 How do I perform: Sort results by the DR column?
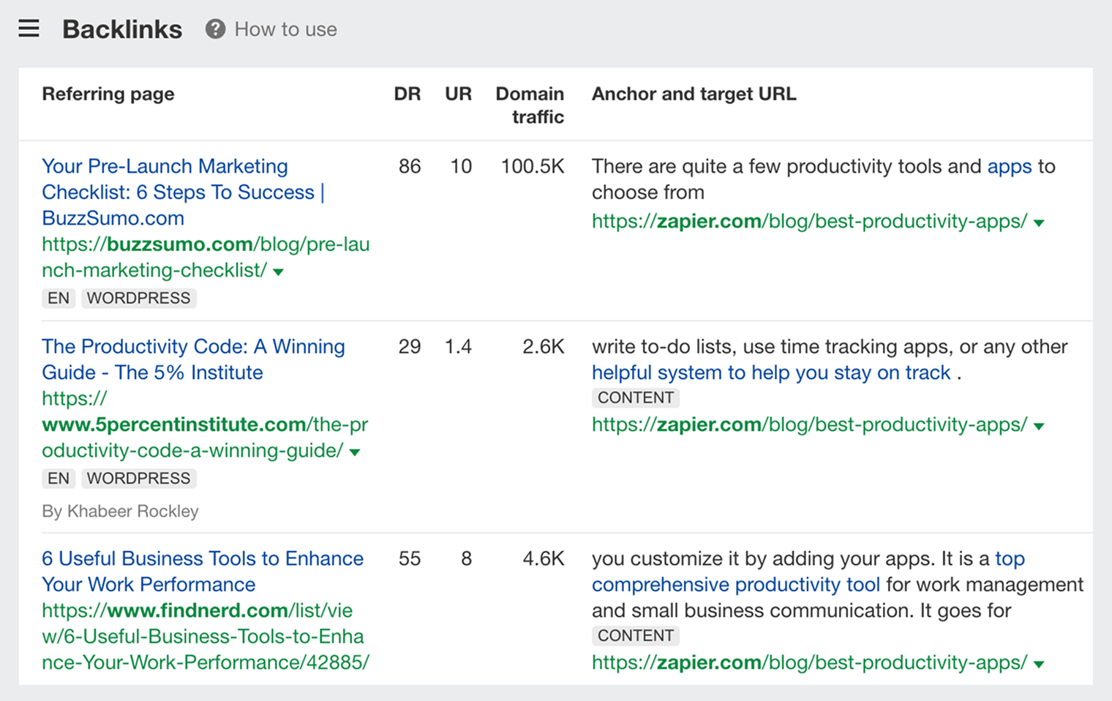pos(407,94)
